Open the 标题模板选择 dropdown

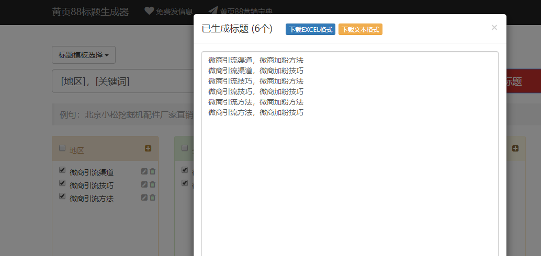tap(84, 55)
